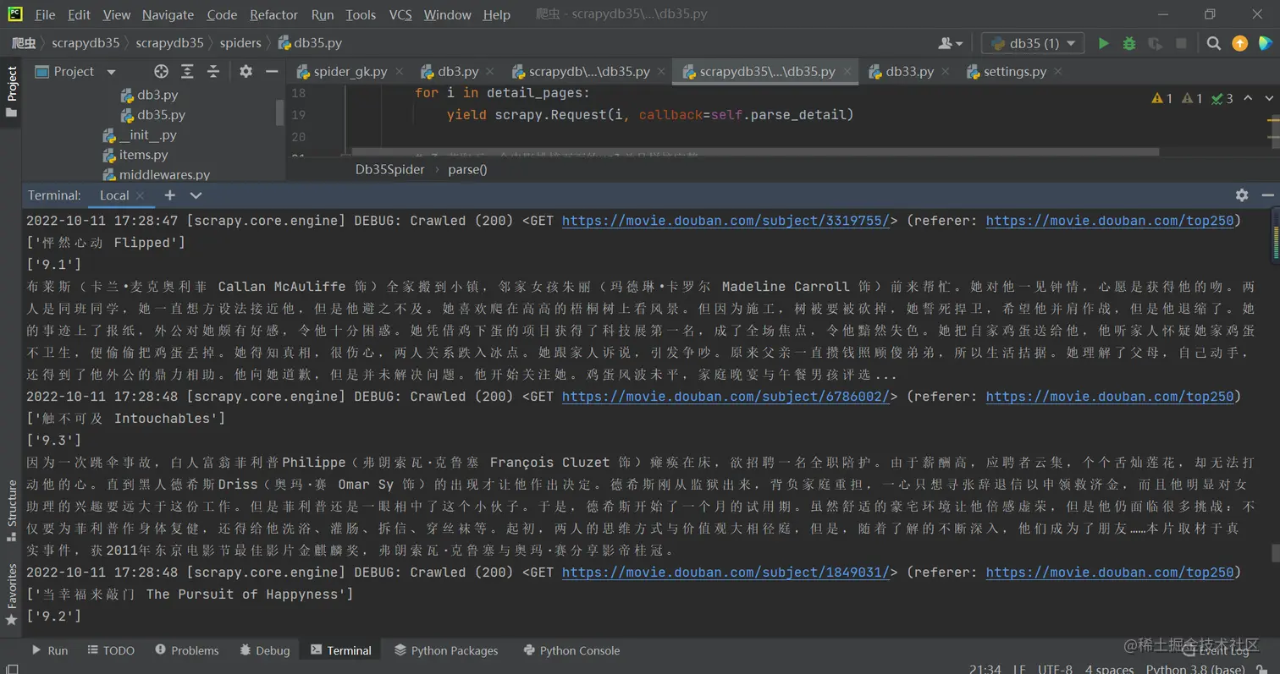This screenshot has height=674, width=1280.
Task: Collapse all in Project panel
Action: [x=213, y=72]
